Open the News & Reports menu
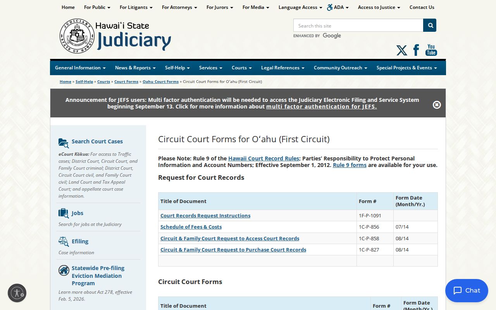Screen dimensions: 496x310 (x=135, y=68)
